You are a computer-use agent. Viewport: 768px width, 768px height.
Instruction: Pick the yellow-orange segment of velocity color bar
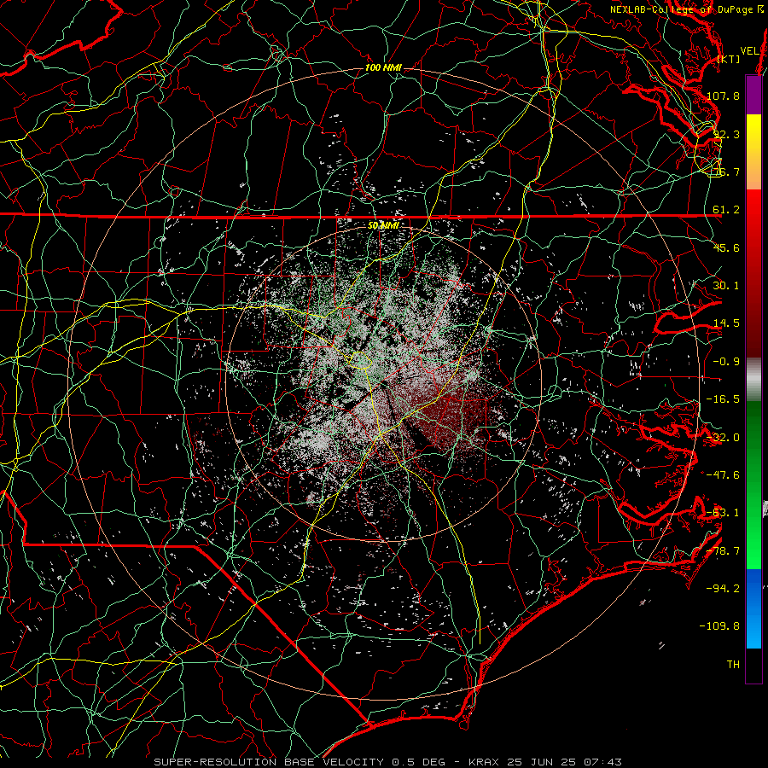point(753,152)
